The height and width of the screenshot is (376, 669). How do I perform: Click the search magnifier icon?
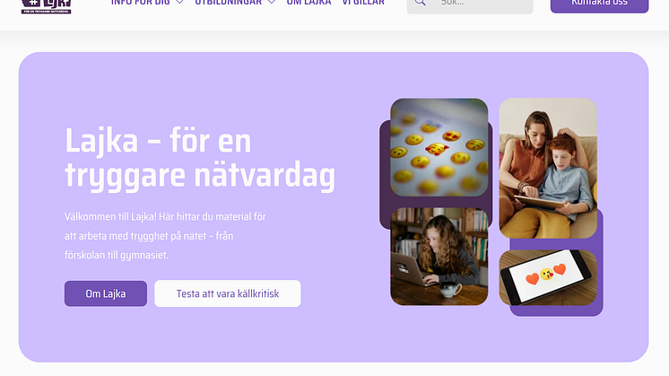[x=421, y=3]
